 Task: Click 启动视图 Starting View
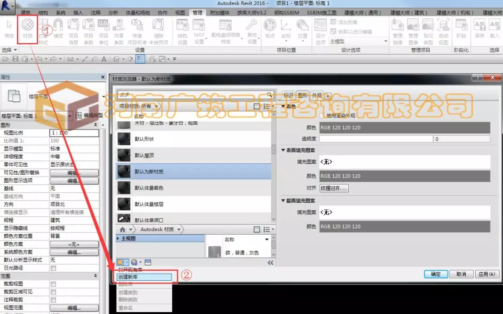[x=443, y=31]
